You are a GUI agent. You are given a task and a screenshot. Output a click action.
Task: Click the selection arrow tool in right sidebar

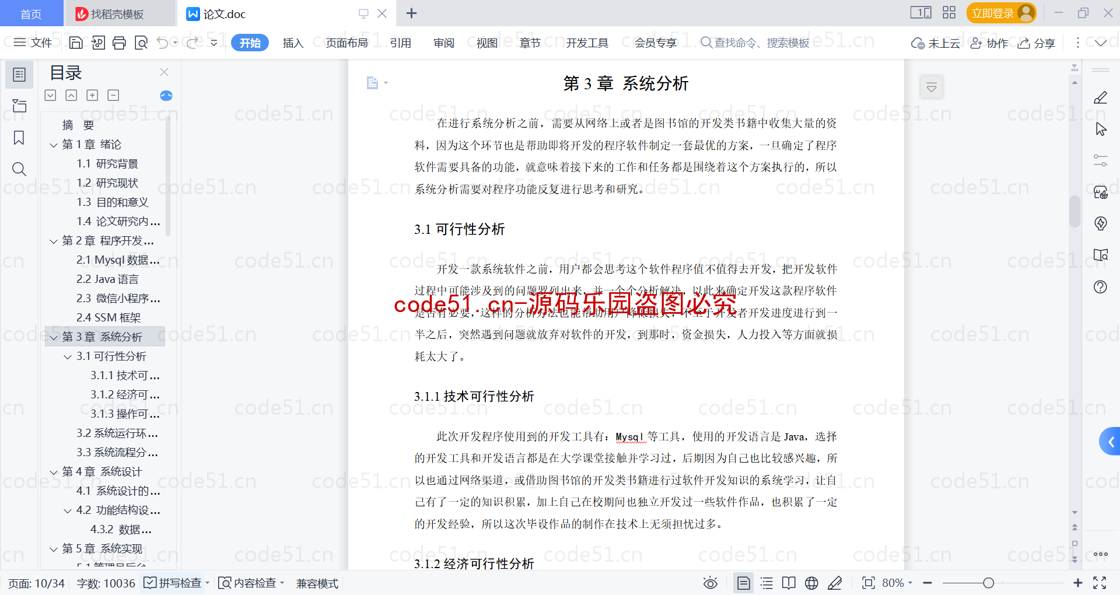click(x=1100, y=129)
